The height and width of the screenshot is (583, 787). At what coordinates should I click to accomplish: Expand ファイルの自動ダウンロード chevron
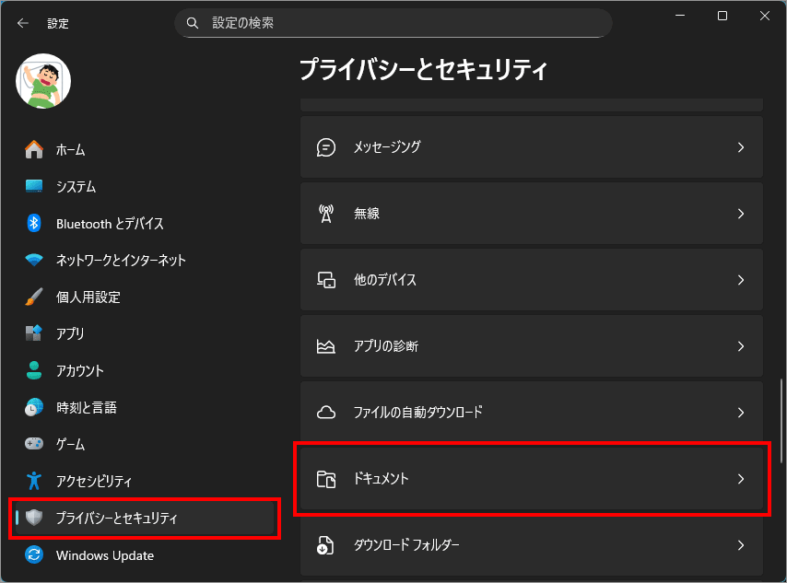741,413
